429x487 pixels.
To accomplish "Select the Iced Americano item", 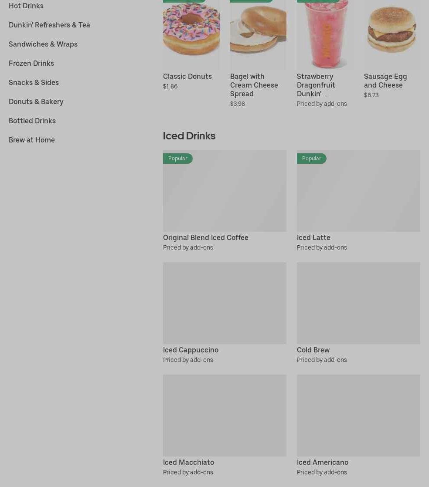I will click(358, 426).
